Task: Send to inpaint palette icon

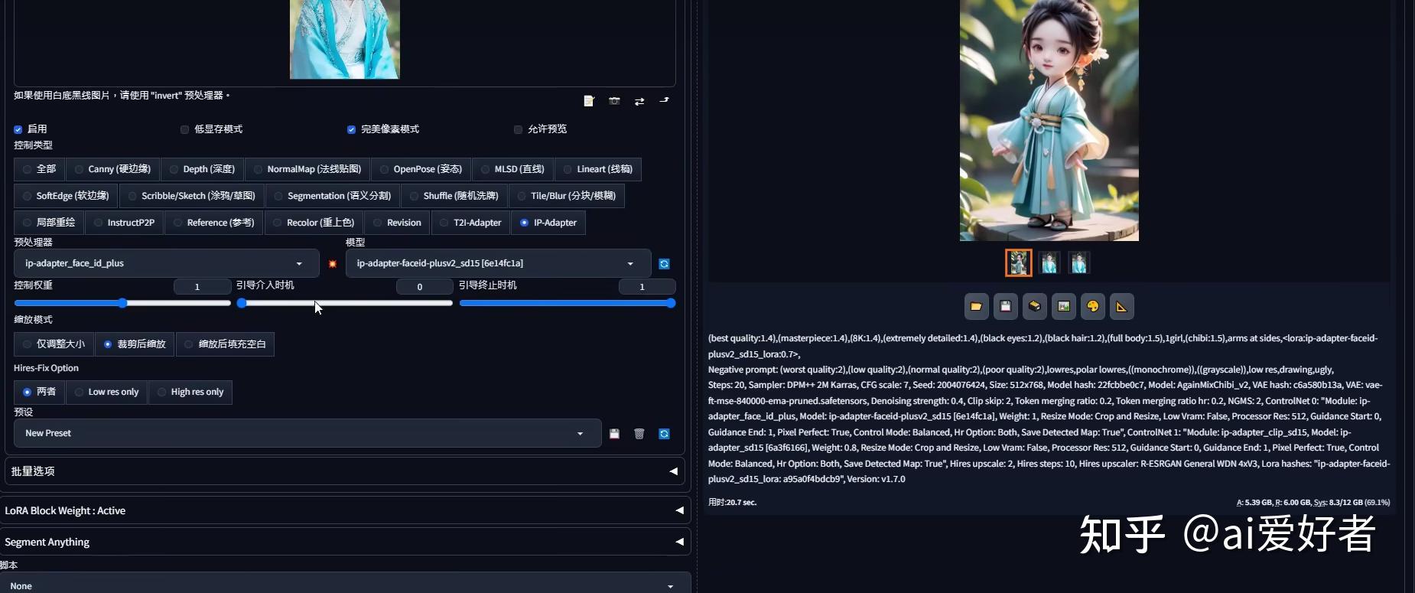Action: [x=1092, y=306]
